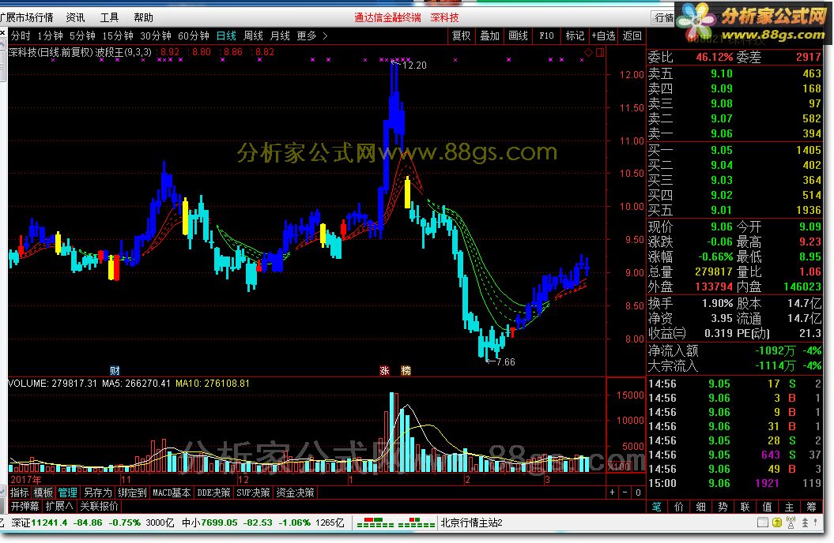Open the 工具 menu

click(x=110, y=17)
